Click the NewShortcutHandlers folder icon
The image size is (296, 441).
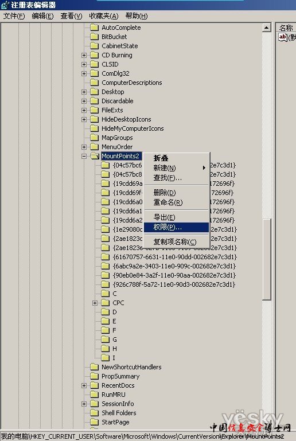(x=94, y=367)
